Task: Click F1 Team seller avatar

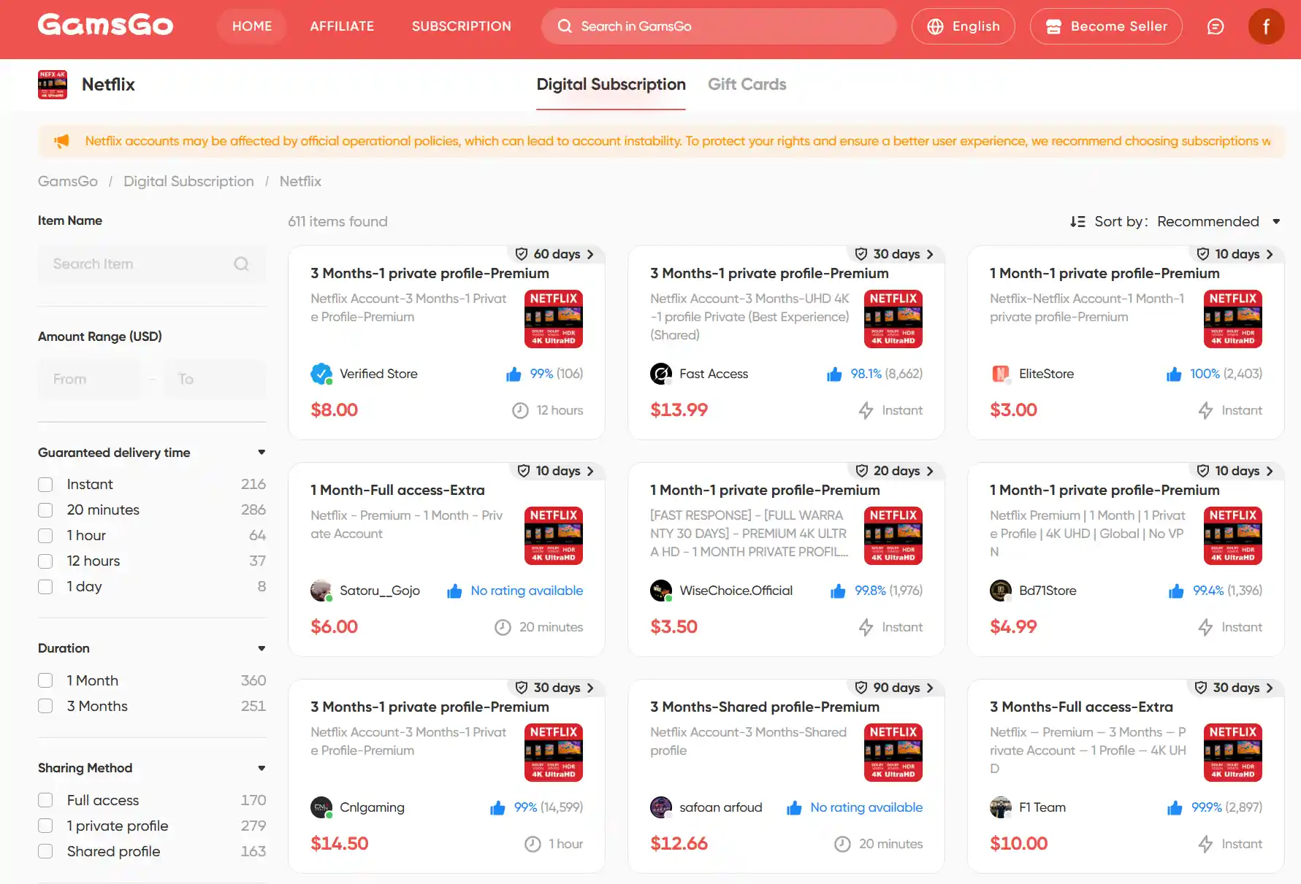Action: [x=1001, y=807]
